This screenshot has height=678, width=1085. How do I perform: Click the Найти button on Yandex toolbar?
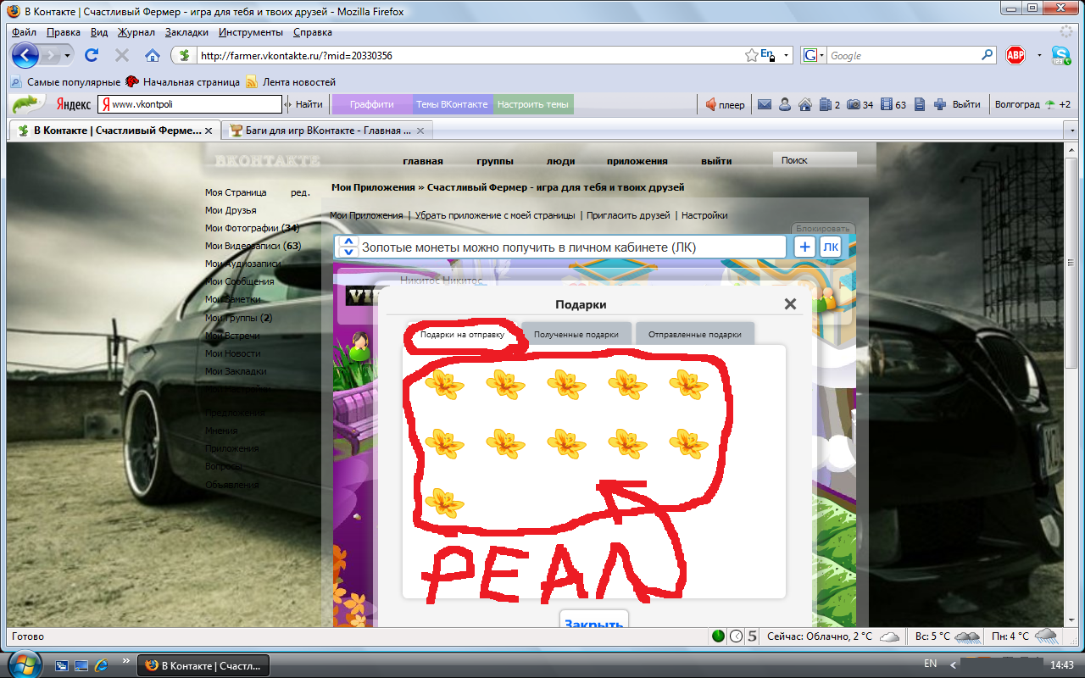[x=309, y=105]
